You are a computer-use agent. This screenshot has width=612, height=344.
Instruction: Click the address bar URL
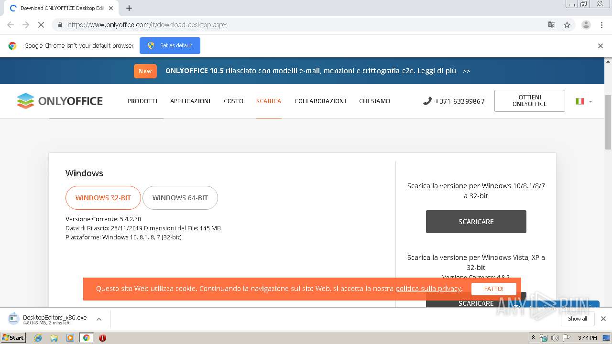point(147,25)
